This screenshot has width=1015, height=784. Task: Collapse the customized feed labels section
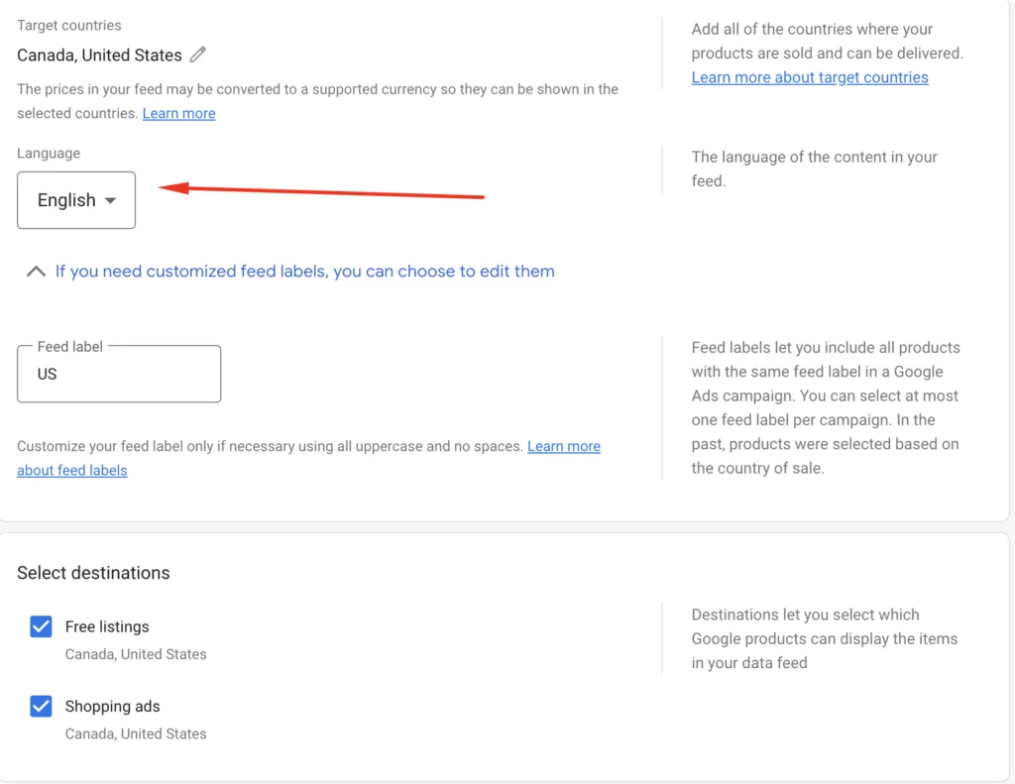click(37, 272)
